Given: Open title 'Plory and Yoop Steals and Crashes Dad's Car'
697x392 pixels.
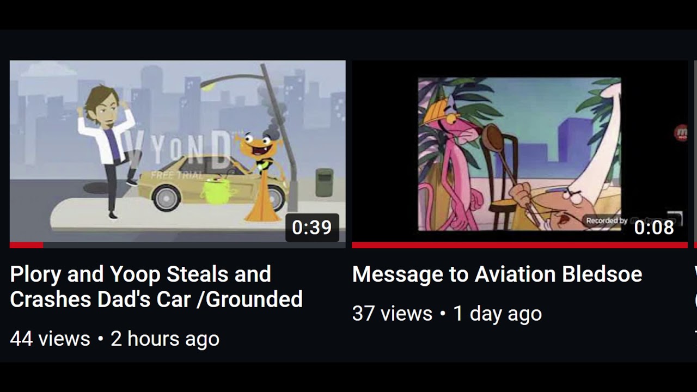Looking at the screenshot, I should (156, 286).
